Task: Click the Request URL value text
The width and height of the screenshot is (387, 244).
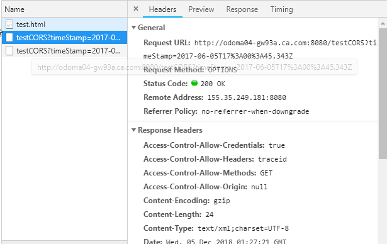Action: (x=260, y=49)
